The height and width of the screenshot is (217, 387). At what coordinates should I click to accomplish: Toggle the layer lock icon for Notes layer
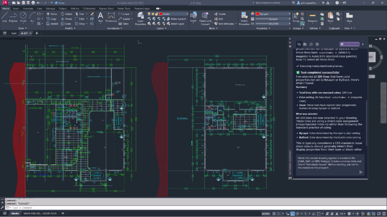(x=157, y=14)
